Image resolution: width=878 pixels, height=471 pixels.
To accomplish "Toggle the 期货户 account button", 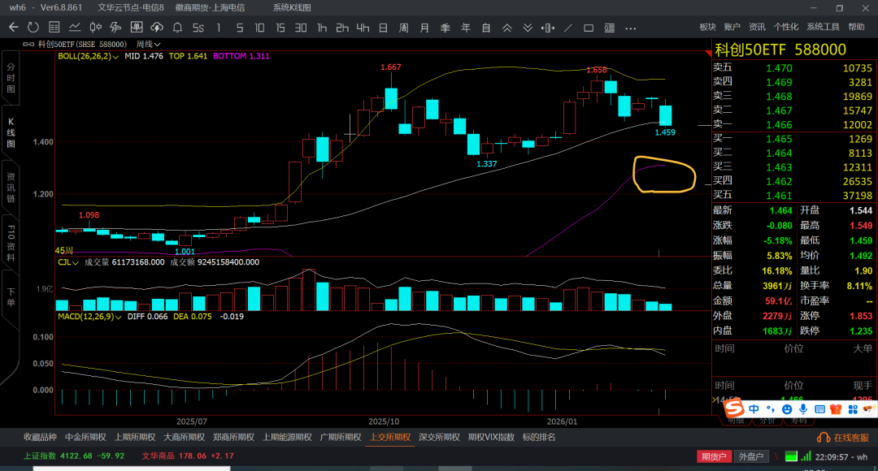I will (715, 456).
